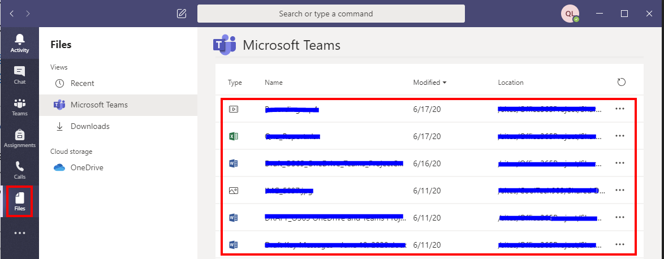664x259 pixels.
Task: Open the profile avatar menu
Action: pyautogui.click(x=570, y=14)
